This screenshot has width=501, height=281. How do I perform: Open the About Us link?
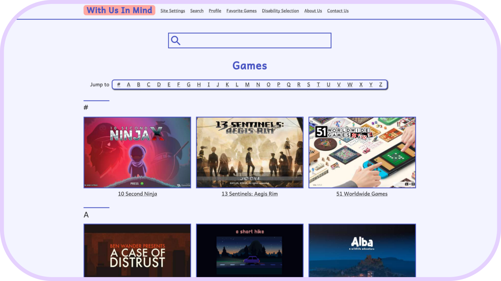pyautogui.click(x=313, y=11)
